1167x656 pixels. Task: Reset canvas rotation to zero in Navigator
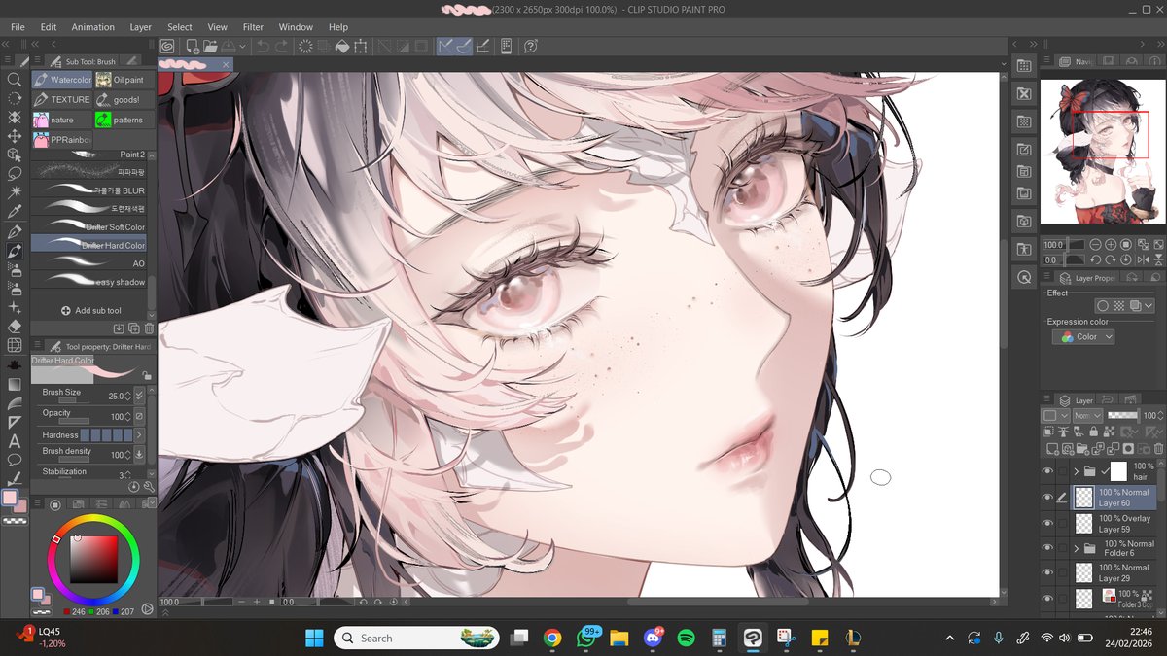(x=1125, y=259)
